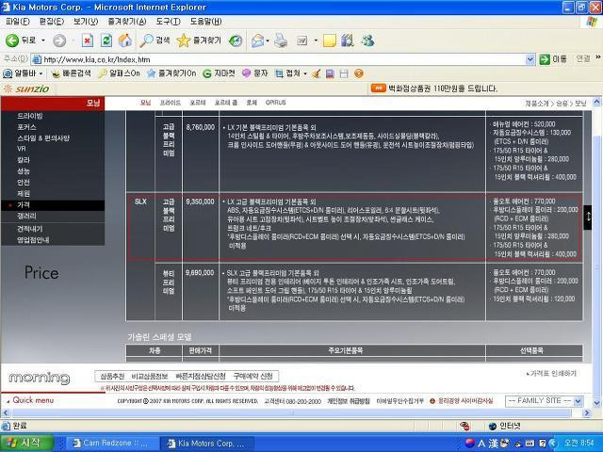Image resolution: width=603 pixels, height=452 pixels.
Task: Open 스타일 & 편의사양 sidebar item
Action: coord(43,138)
